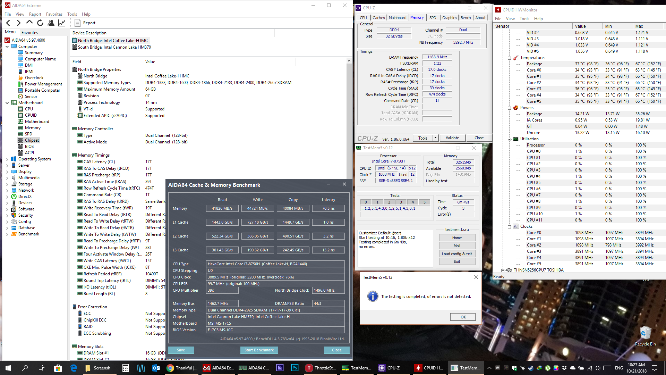Open Calculator from taskbar
This screenshot has height=375, width=666.
126,368
